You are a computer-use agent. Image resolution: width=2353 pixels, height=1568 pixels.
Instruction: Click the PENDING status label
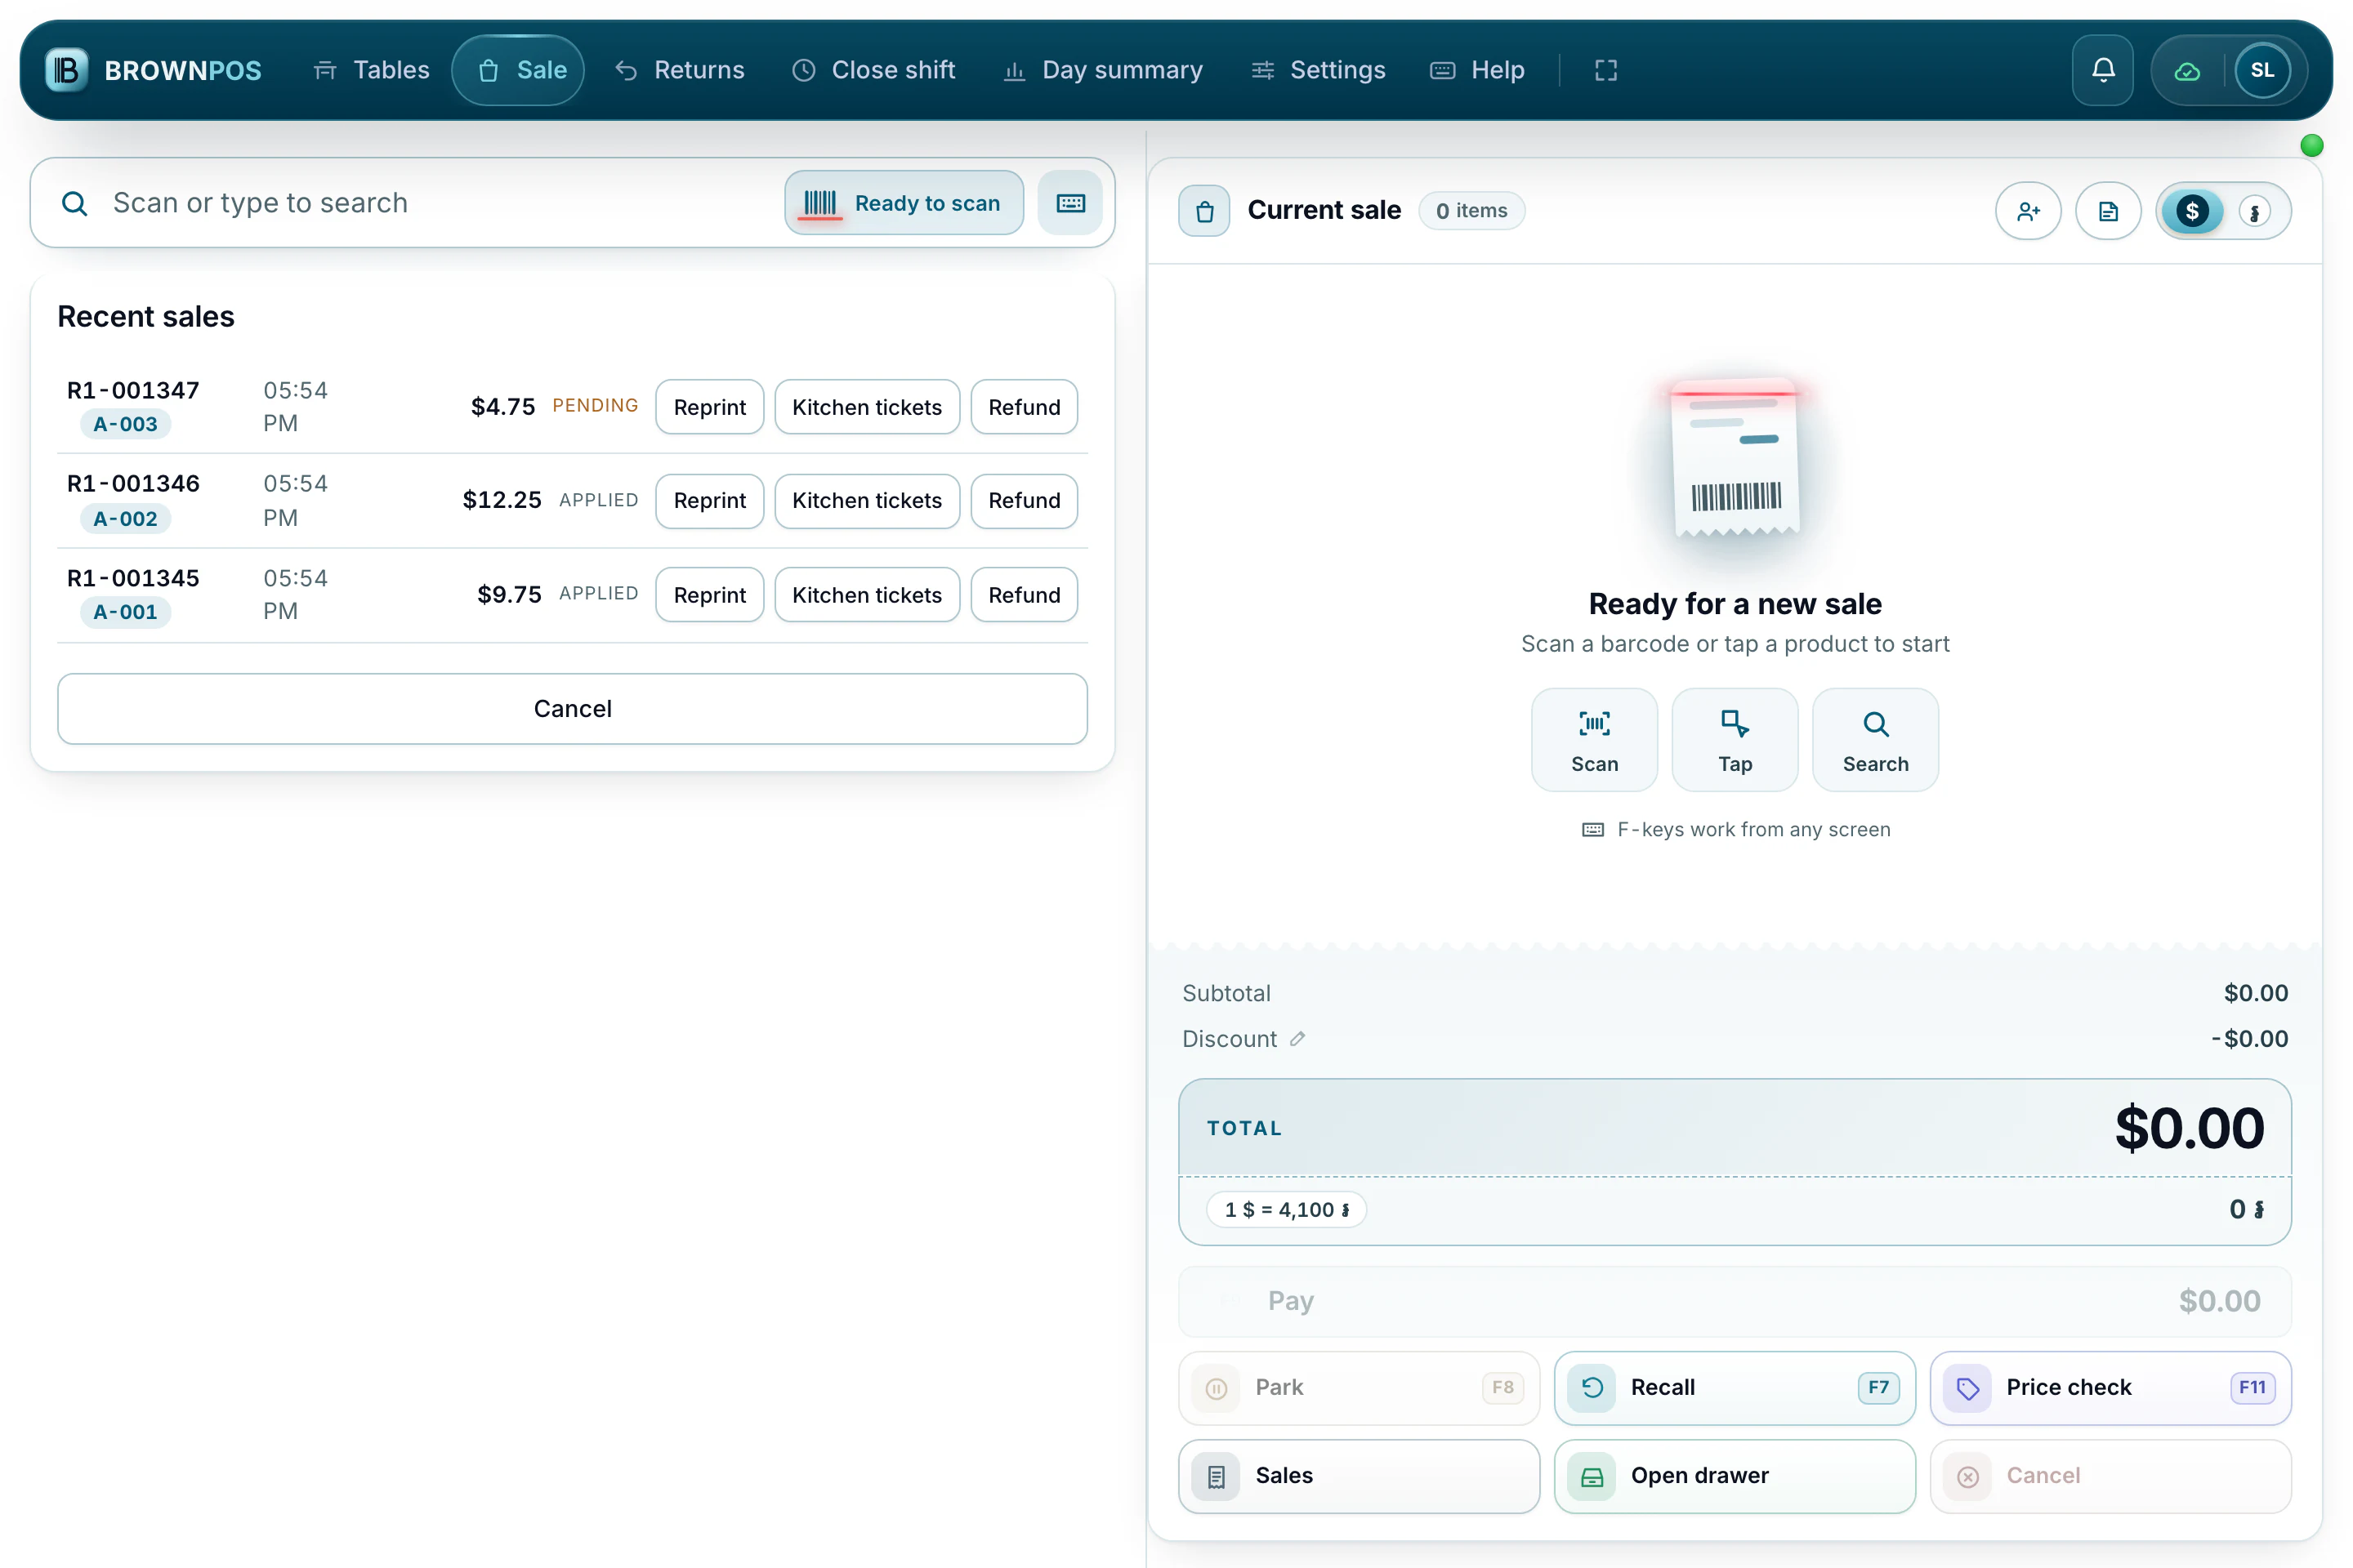pyautogui.click(x=596, y=405)
